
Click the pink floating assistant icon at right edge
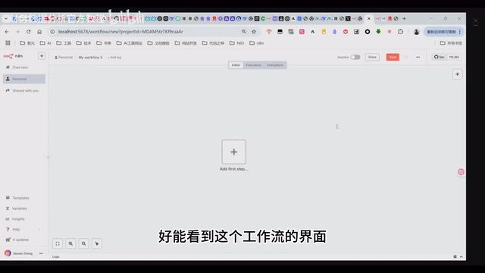click(461, 172)
